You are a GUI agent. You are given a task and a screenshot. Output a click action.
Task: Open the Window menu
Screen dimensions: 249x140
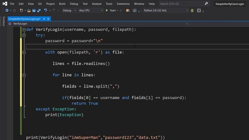click(x=139, y=3)
